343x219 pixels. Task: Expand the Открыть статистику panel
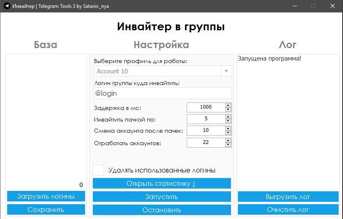[161, 184]
